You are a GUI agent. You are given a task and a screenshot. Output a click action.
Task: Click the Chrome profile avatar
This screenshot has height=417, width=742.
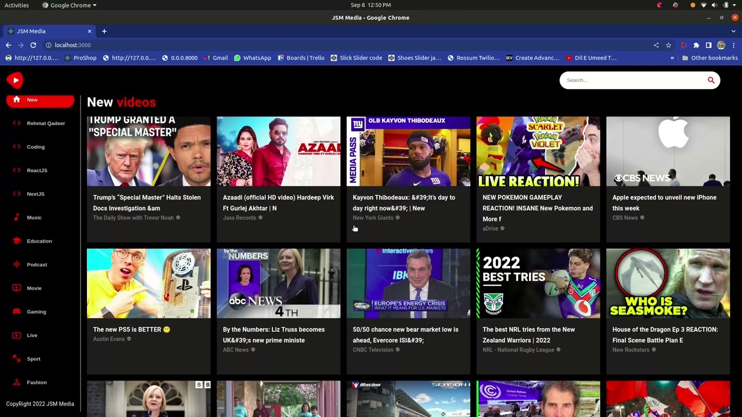pyautogui.click(x=721, y=45)
